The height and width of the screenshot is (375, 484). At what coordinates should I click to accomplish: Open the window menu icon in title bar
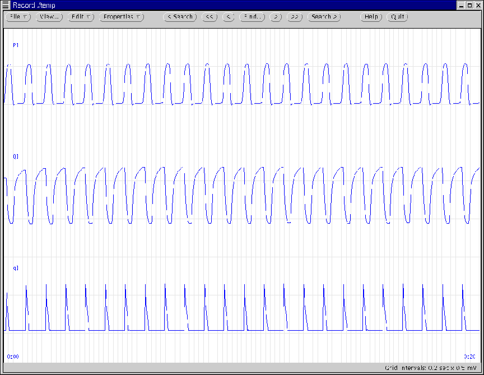(x=5, y=4)
